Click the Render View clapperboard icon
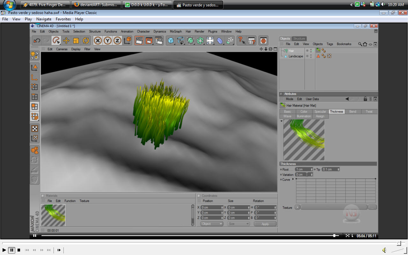This screenshot has width=408, height=255. [x=139, y=40]
